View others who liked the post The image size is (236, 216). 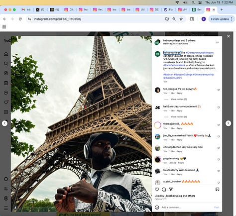click(x=191, y=196)
